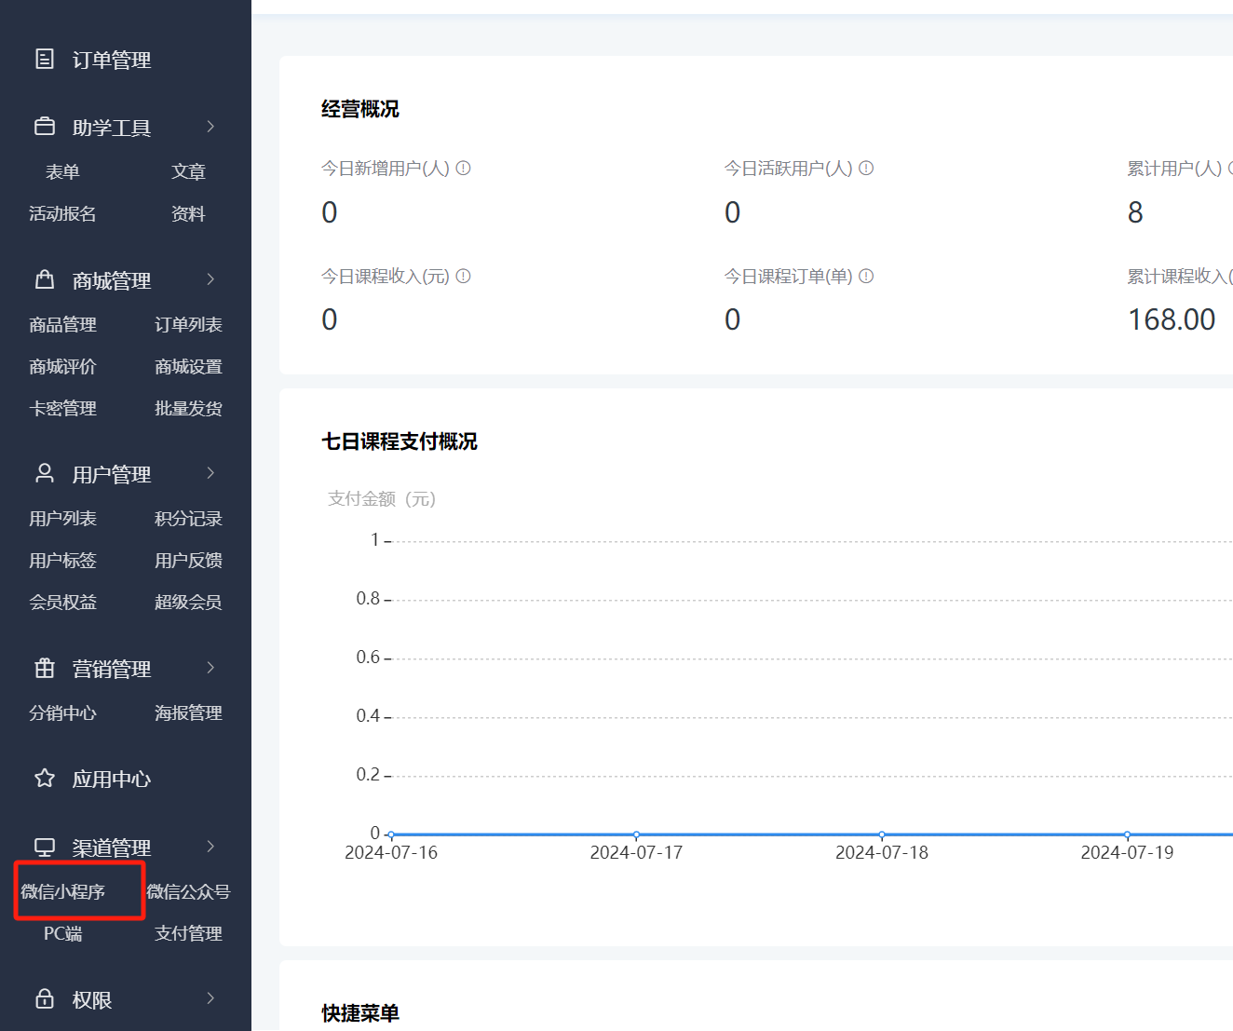This screenshot has width=1233, height=1031.
Task: Open 支付管理 page
Action: pyautogui.click(x=188, y=934)
